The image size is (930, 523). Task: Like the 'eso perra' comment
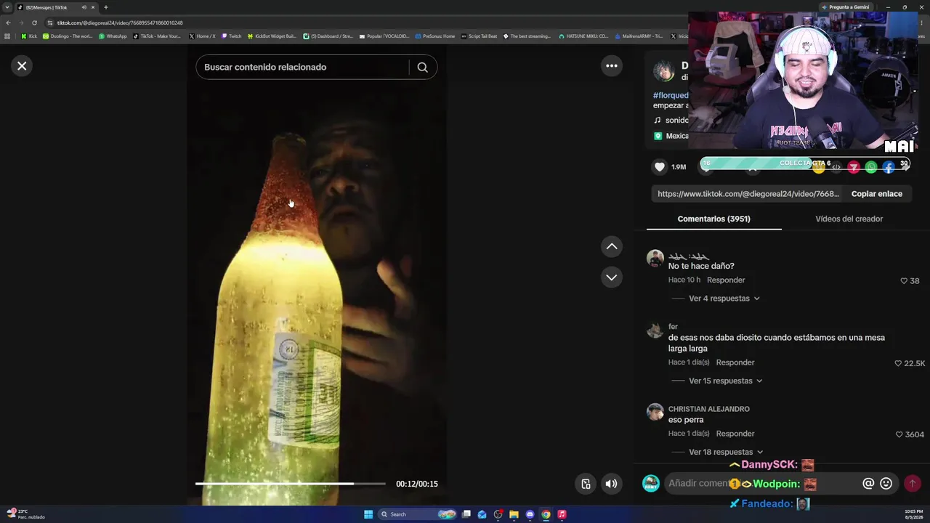(899, 434)
